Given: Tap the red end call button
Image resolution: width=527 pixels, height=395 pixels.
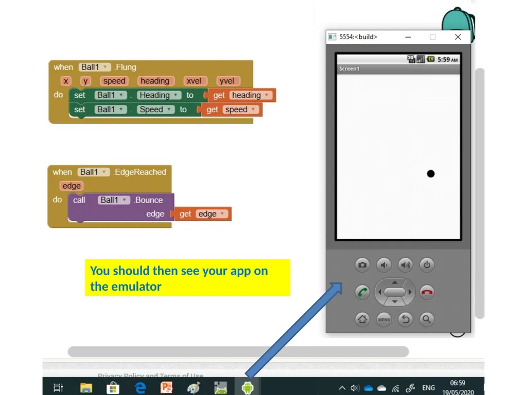Looking at the screenshot, I should (x=427, y=292).
